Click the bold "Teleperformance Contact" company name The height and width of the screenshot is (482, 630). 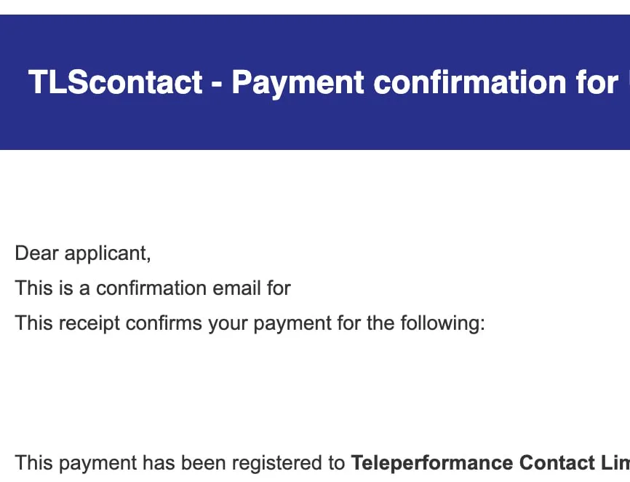click(490, 463)
